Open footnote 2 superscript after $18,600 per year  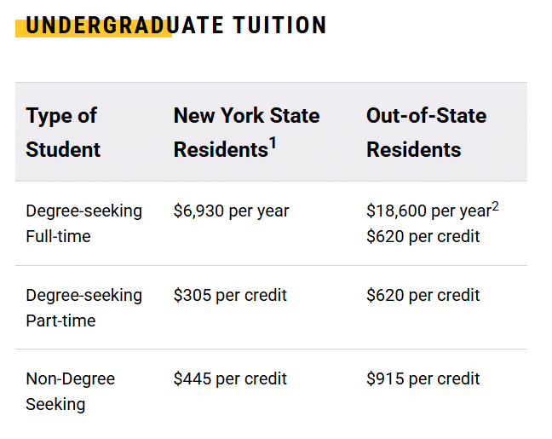tap(495, 205)
